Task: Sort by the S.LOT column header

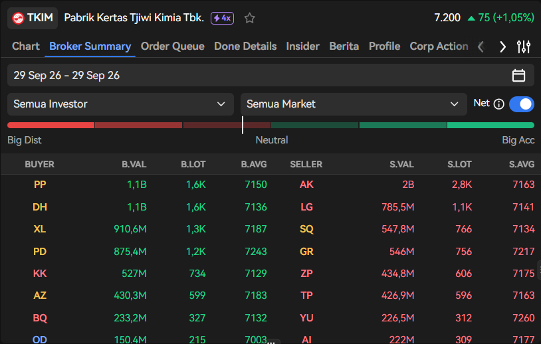Action: pos(459,165)
